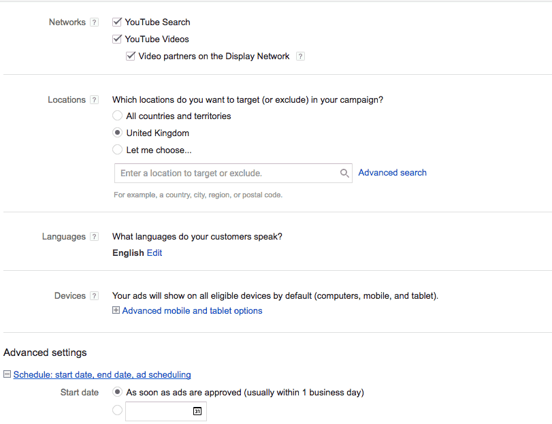
Task: Click Schedule: start date, end date link
Action: pos(102,375)
